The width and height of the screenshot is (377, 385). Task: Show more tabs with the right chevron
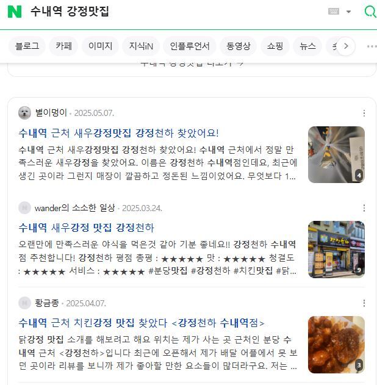click(346, 46)
